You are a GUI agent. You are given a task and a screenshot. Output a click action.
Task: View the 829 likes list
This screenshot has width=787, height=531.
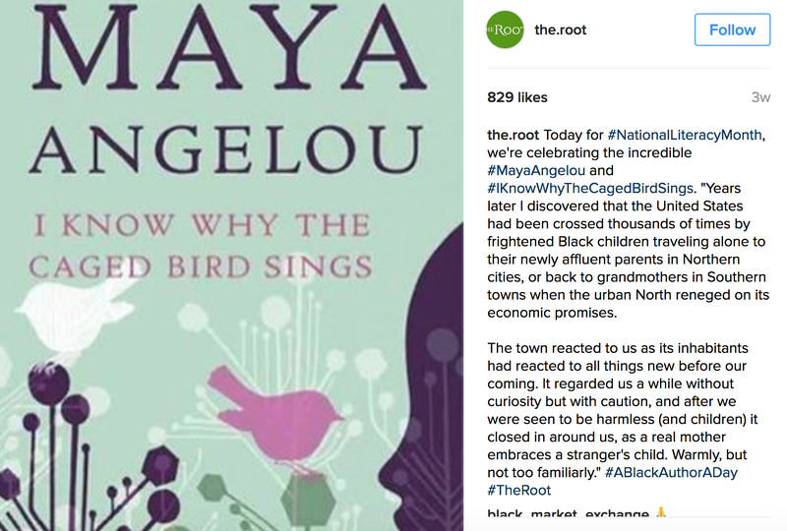tap(517, 97)
